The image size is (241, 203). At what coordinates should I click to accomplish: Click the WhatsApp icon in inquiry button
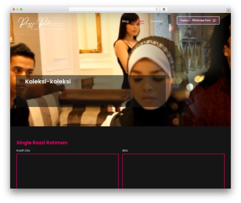click(x=214, y=20)
